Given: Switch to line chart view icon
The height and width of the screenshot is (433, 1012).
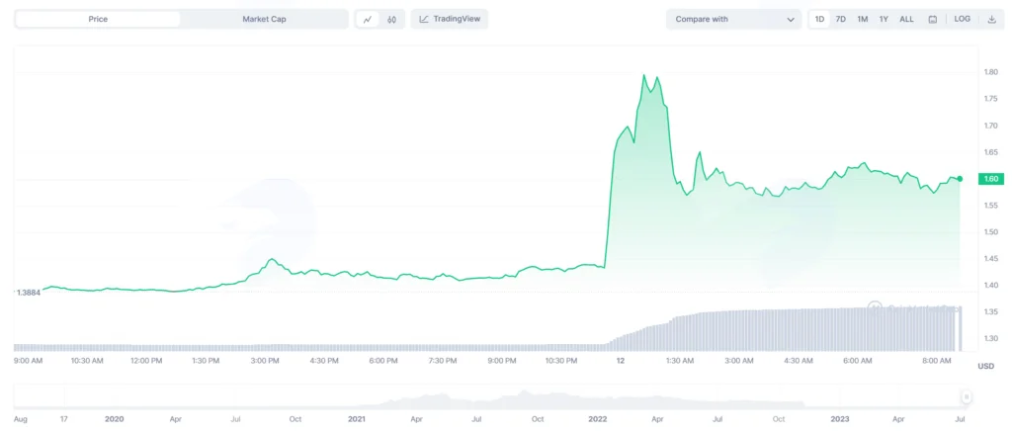Looking at the screenshot, I should (368, 20).
